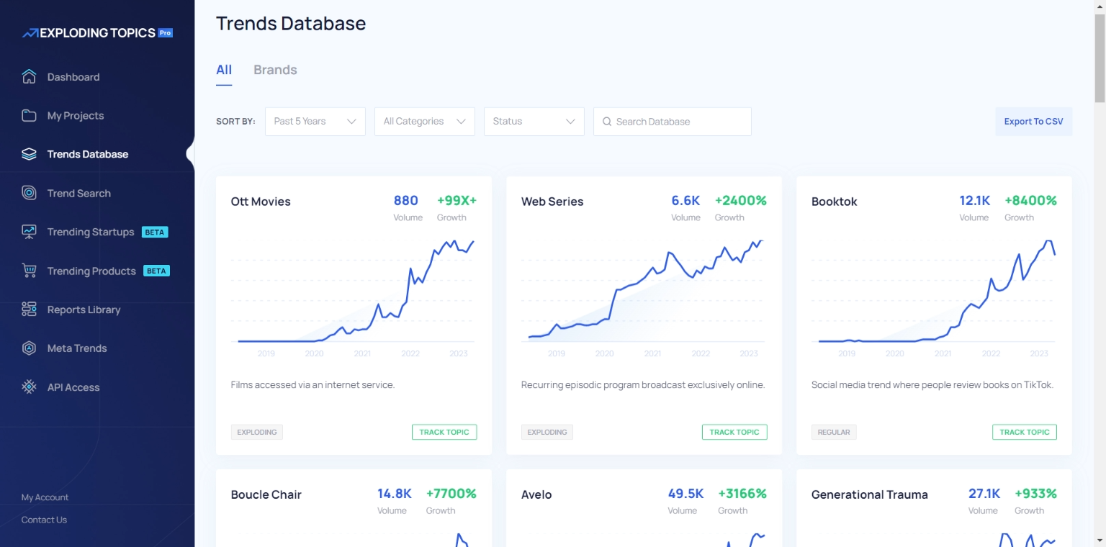Screen dimensions: 1106x547
Task: Expand the All Categories dropdown
Action: click(x=425, y=122)
